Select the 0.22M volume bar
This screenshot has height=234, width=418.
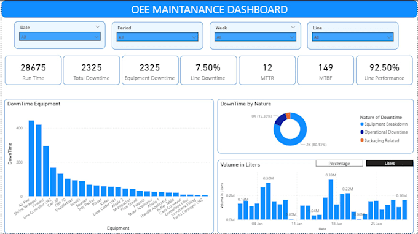(348, 206)
